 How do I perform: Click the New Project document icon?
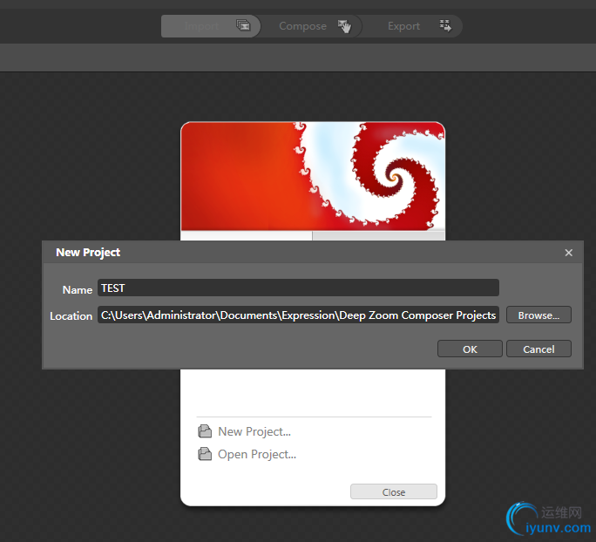tap(205, 431)
